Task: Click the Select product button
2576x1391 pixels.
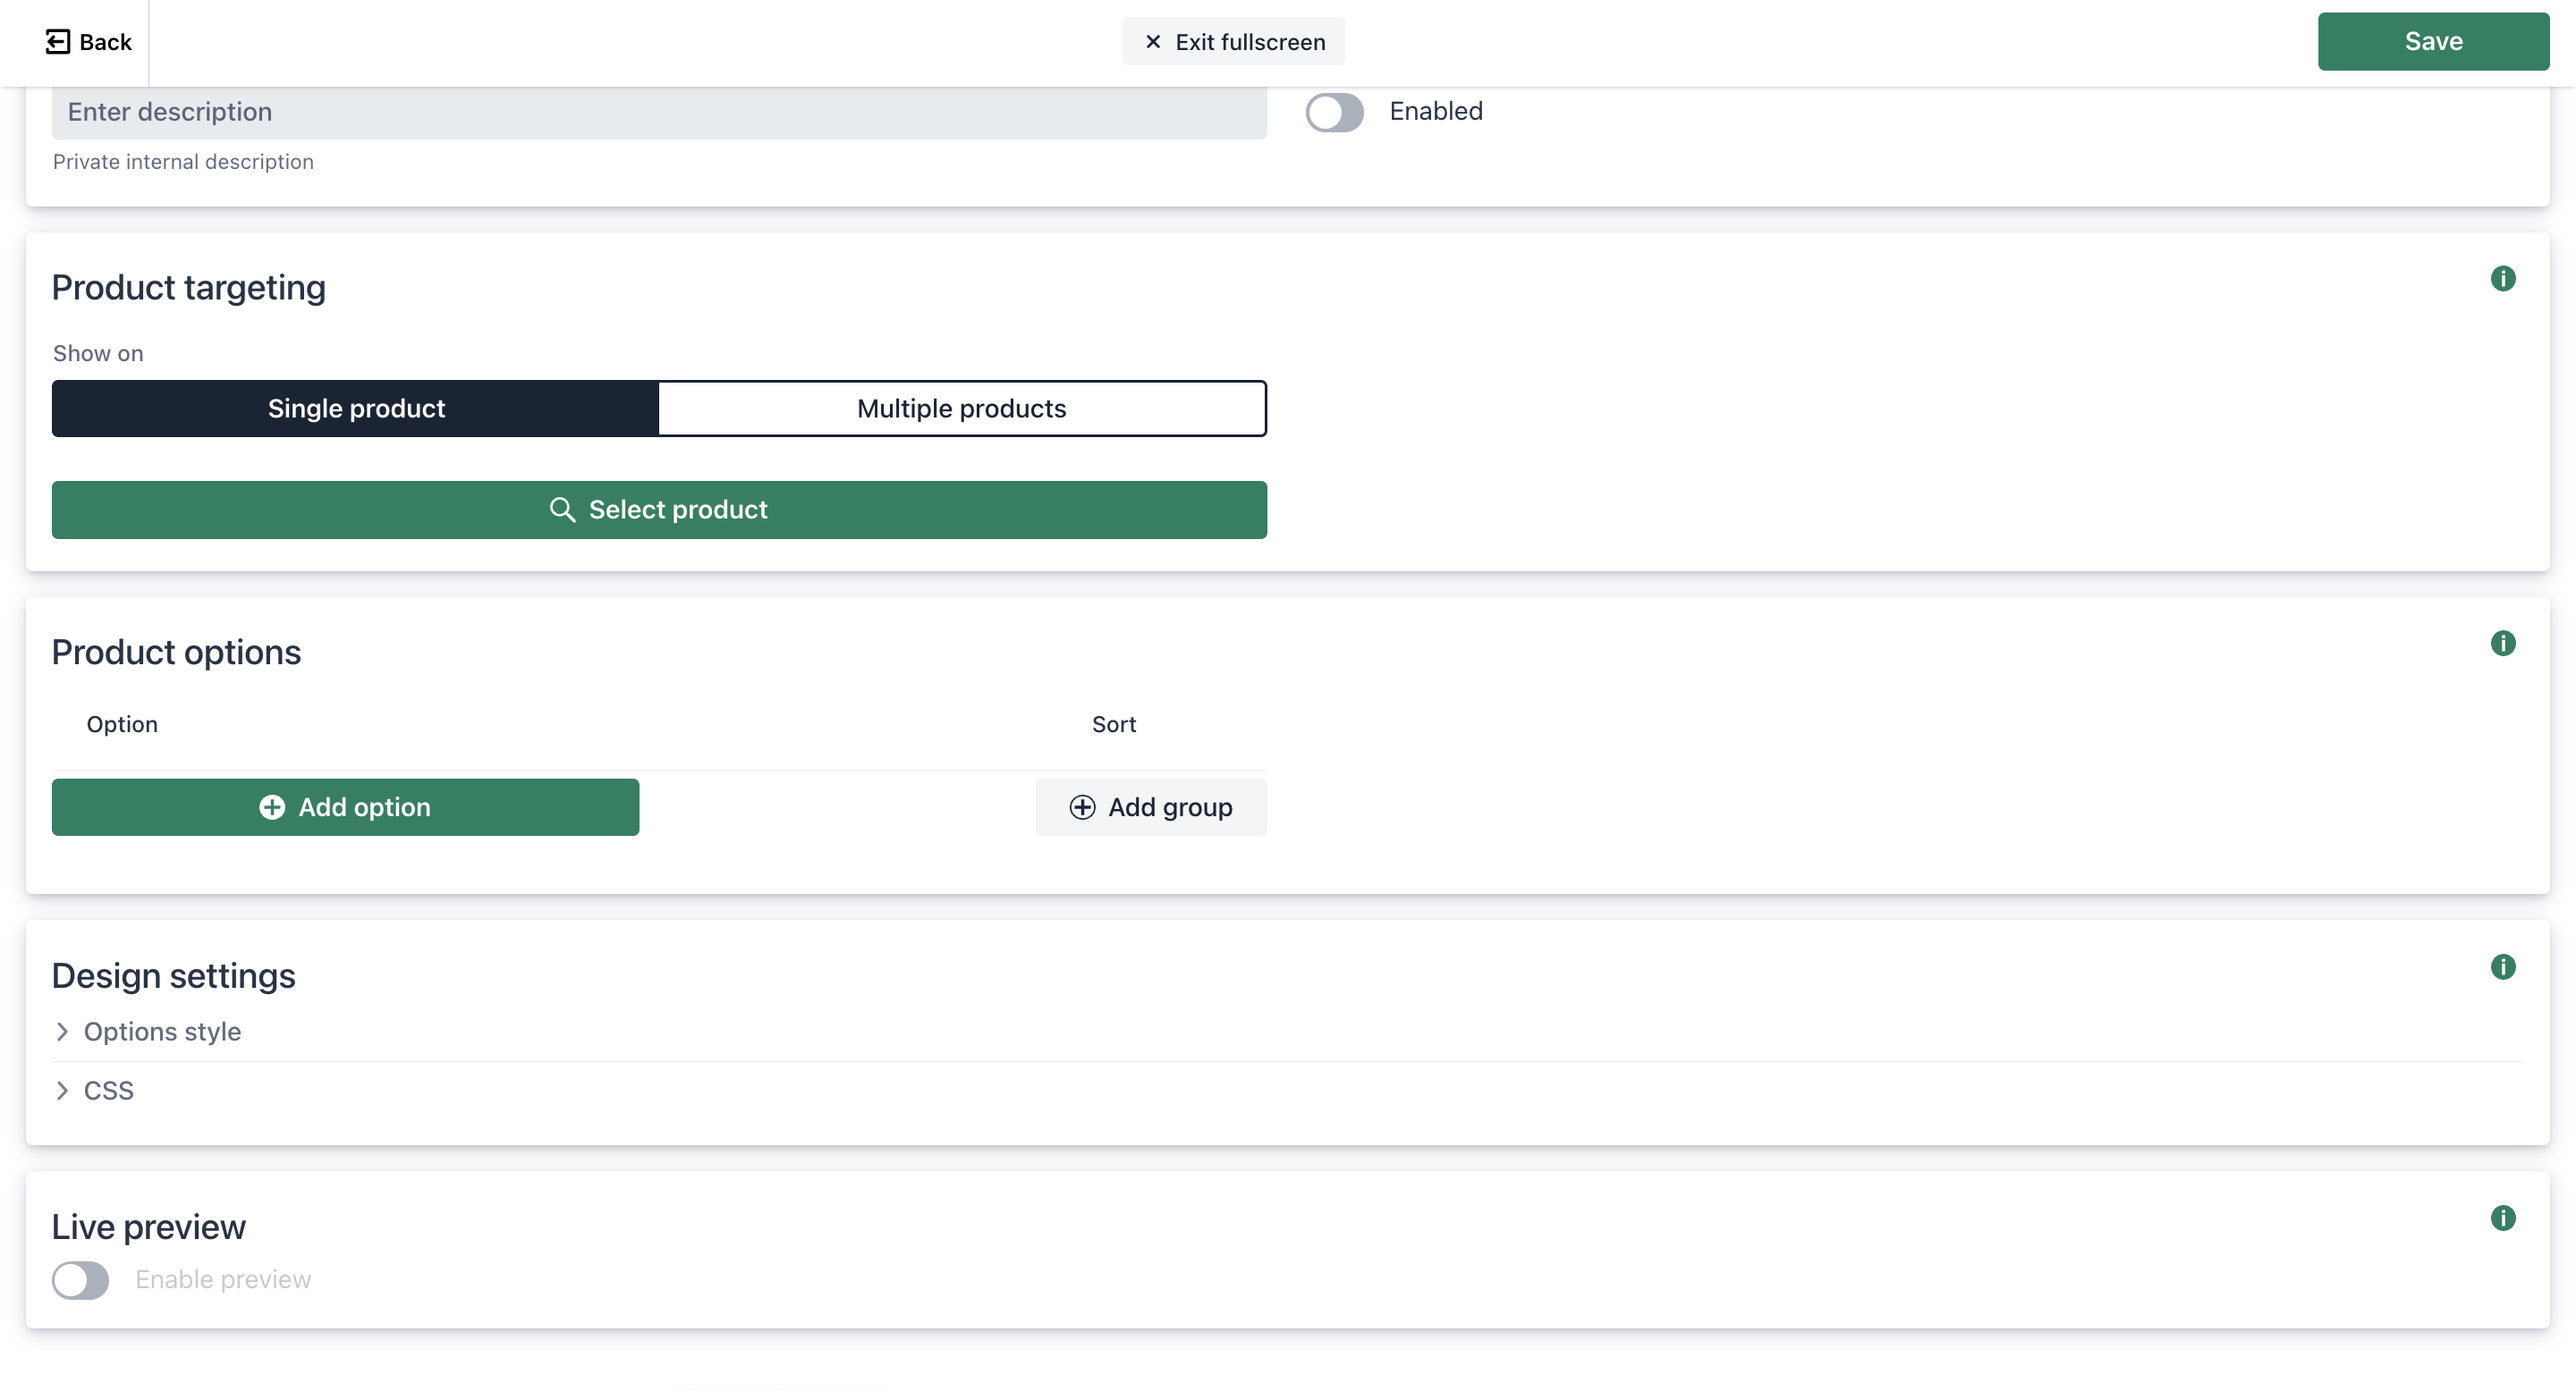Action: point(660,509)
